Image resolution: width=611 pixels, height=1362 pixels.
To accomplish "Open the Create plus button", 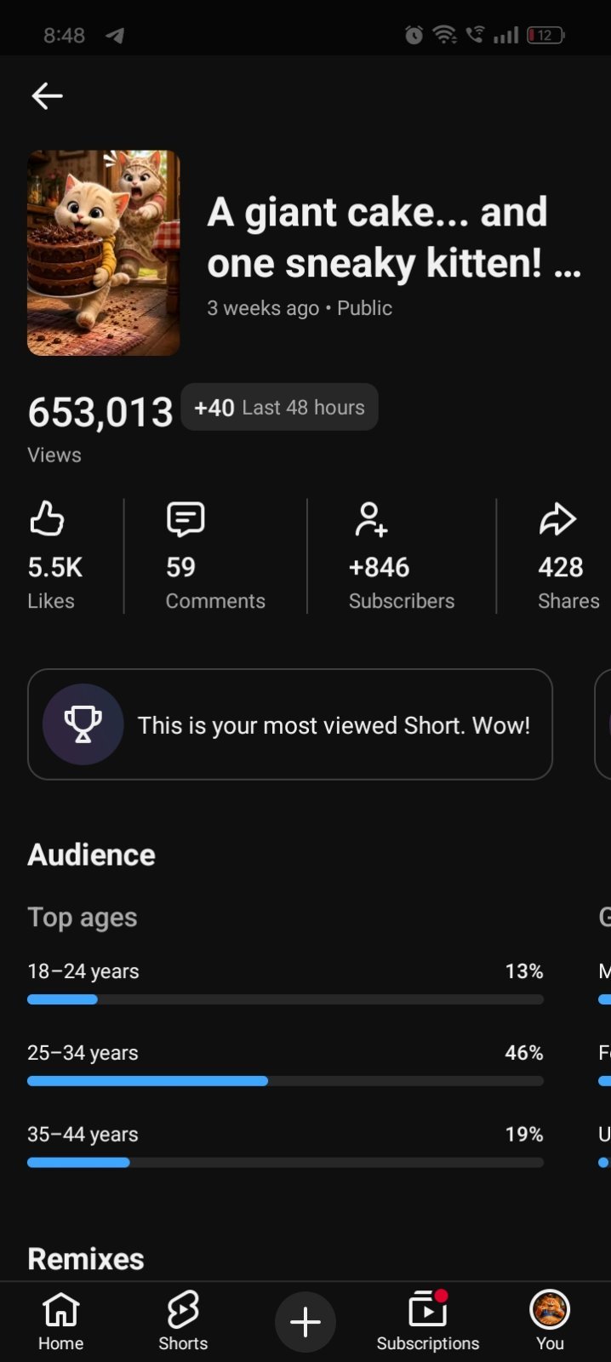I will coord(305,1322).
